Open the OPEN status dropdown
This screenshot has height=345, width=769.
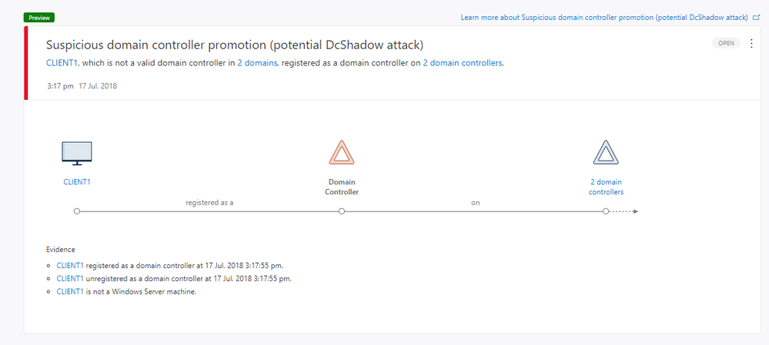726,44
